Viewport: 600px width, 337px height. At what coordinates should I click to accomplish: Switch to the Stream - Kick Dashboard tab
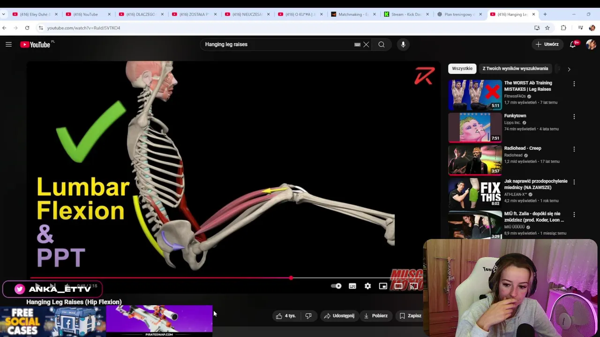tap(405, 15)
